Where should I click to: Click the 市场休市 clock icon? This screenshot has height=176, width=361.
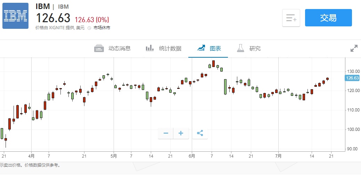[89, 28]
